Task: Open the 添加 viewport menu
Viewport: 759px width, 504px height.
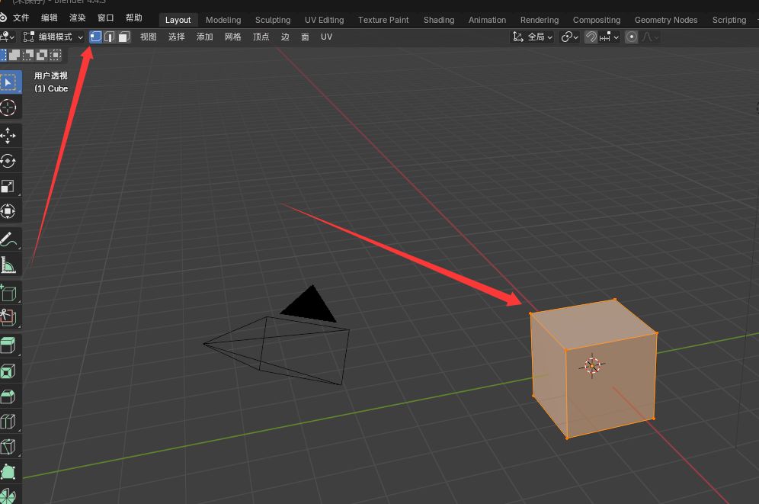Action: pos(205,37)
